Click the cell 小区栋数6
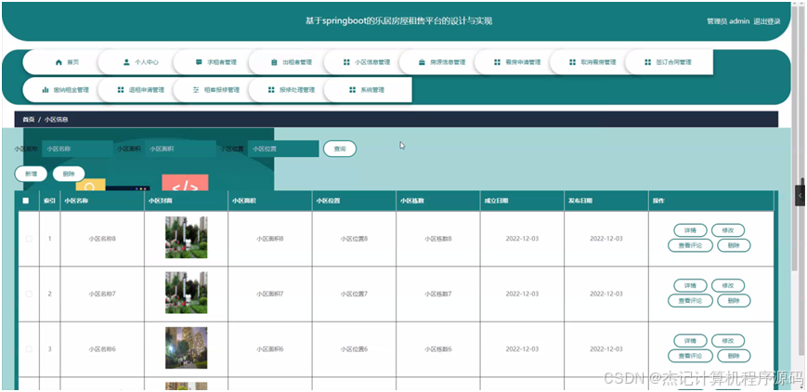807x392 pixels. 438,349
